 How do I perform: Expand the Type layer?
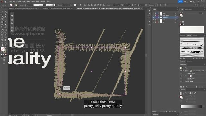click(158, 13)
